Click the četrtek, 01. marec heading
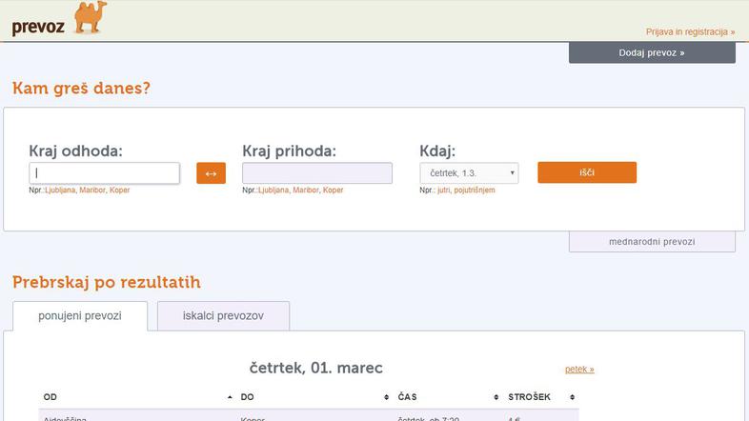749x421 pixels. pos(316,368)
